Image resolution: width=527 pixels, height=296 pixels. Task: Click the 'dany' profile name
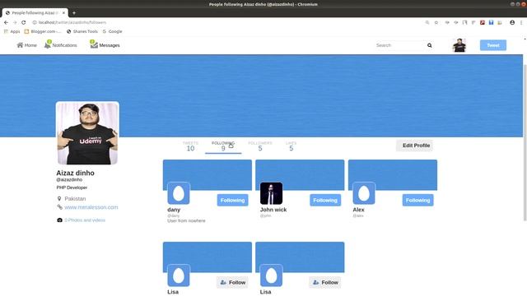pos(174,210)
